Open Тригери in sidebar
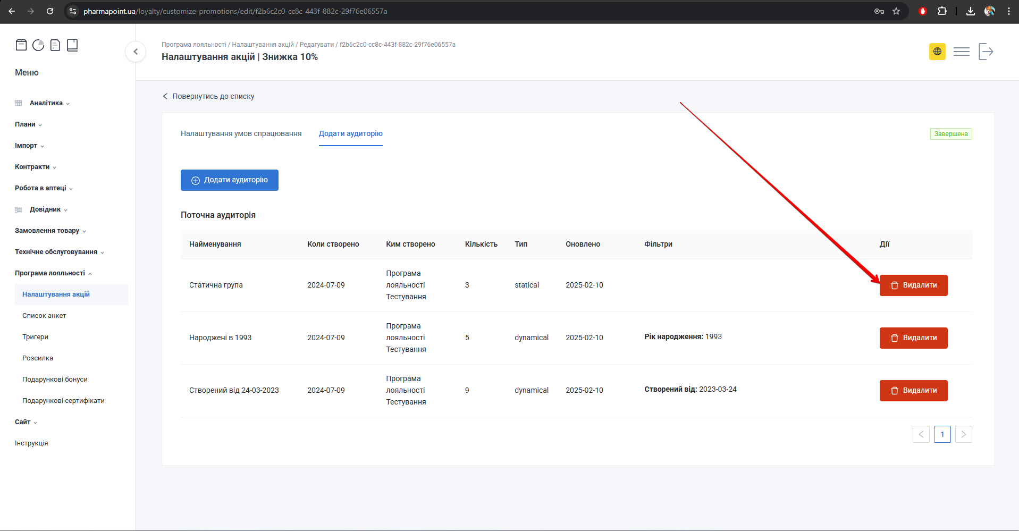Screen dimensions: 1019x531 [35, 337]
